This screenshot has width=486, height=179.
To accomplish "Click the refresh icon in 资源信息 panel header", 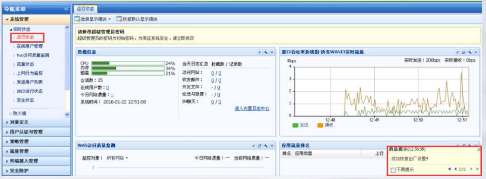I will (260, 52).
